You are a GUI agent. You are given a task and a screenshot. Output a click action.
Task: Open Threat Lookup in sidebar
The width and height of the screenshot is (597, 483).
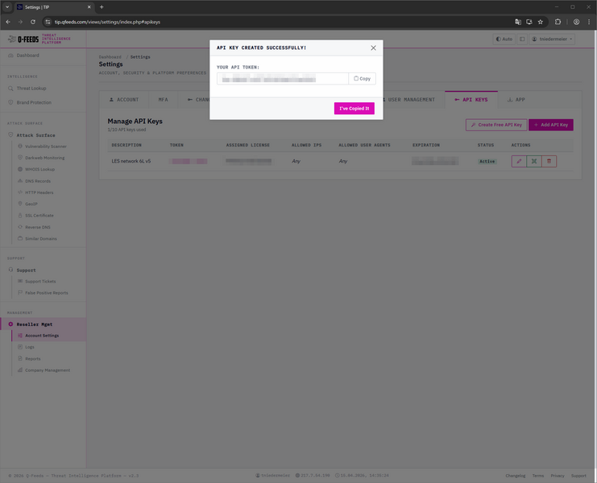point(31,89)
